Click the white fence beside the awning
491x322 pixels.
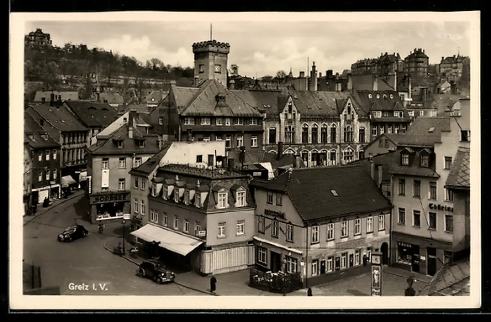(x=227, y=259)
